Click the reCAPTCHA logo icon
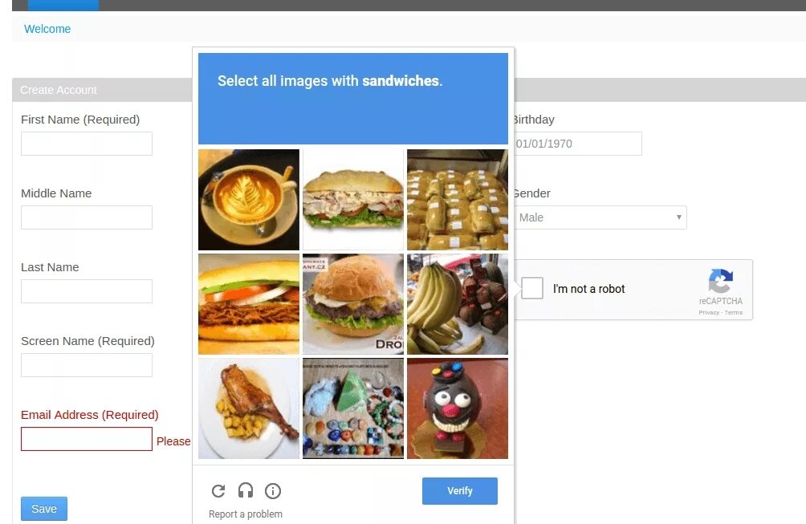Viewport: 806px width, 524px height. click(x=721, y=281)
